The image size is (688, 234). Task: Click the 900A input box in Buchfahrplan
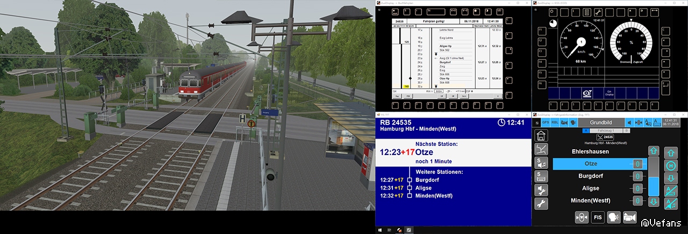pos(439,91)
